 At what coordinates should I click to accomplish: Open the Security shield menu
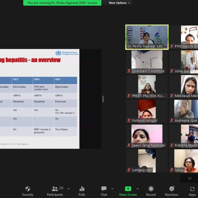[x=28, y=191]
